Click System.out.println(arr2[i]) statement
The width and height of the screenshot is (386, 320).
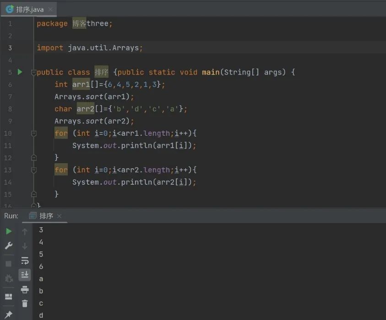coord(134,182)
